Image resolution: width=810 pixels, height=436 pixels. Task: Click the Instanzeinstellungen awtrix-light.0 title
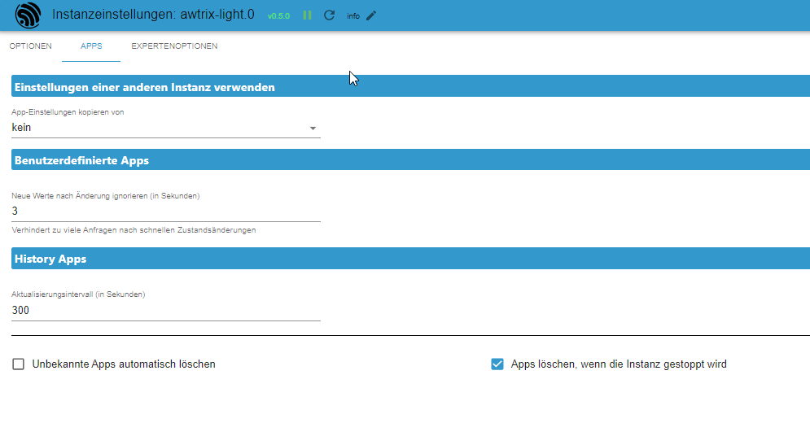tap(153, 15)
